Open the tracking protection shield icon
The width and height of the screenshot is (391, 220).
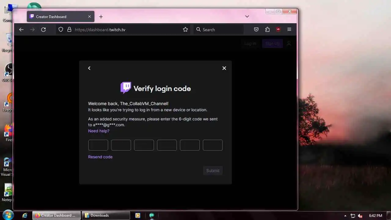pos(61,30)
